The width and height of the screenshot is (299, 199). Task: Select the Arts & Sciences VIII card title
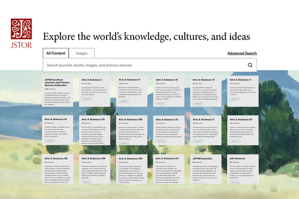(x=130, y=120)
